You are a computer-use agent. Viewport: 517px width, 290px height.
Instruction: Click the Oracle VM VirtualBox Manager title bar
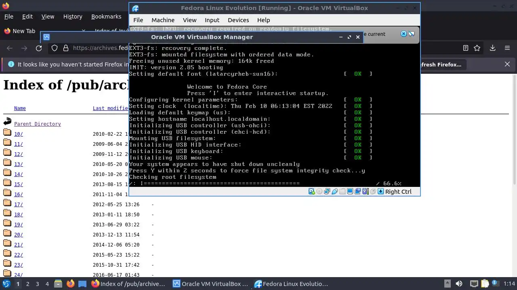pyautogui.click(x=202, y=37)
